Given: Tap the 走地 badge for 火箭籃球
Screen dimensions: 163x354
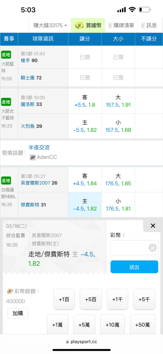Looking at the screenshot, I should (x=6, y=55).
